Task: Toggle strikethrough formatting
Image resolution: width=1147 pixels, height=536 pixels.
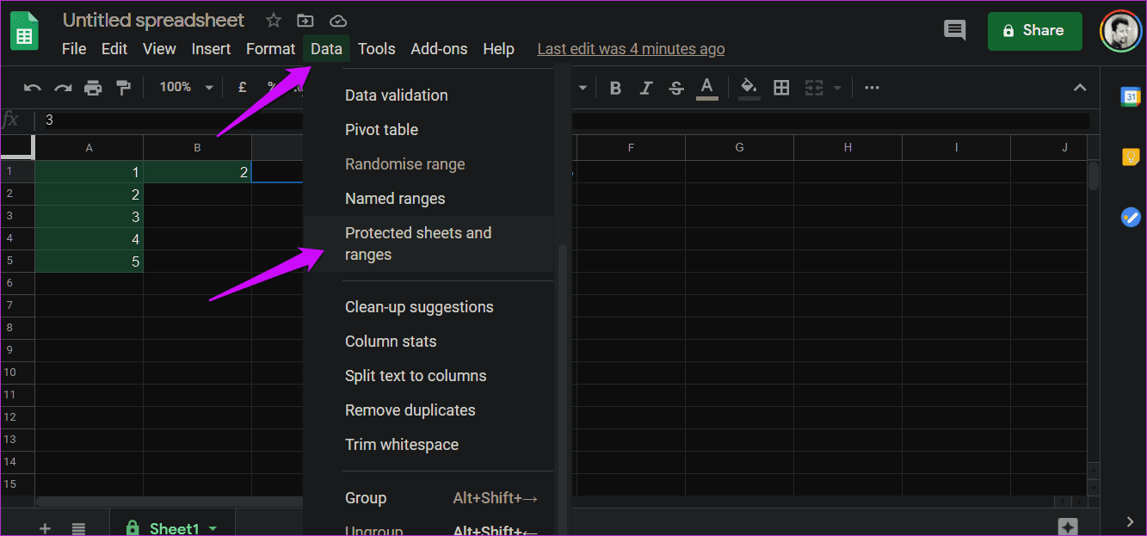Action: coord(676,87)
